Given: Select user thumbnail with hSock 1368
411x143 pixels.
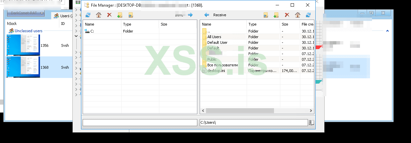Looking at the screenshot, I should click(x=23, y=67).
